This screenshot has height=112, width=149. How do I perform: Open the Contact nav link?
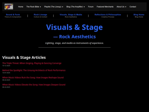pos(133,7)
